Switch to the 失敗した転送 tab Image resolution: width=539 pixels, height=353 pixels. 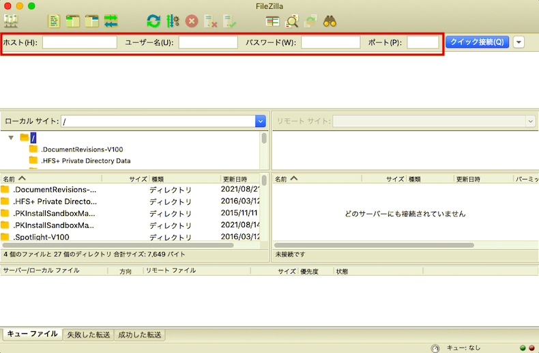[89, 335]
